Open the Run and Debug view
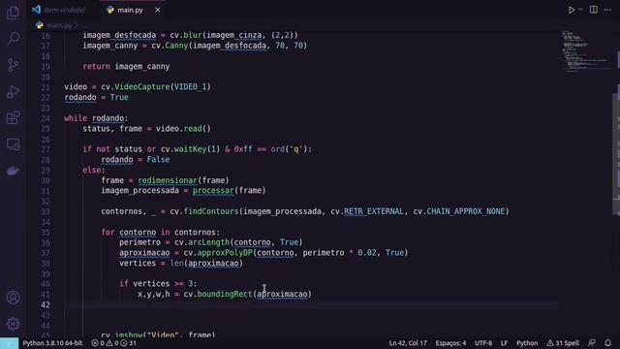620x349 pixels. [x=13, y=91]
